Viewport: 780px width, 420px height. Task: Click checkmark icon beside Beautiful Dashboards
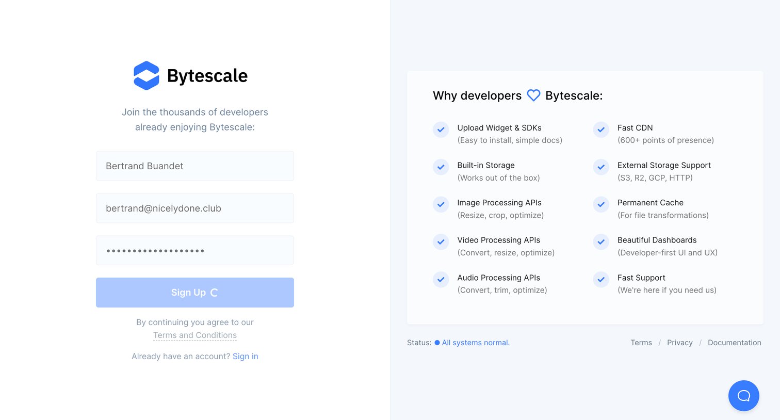coord(601,241)
